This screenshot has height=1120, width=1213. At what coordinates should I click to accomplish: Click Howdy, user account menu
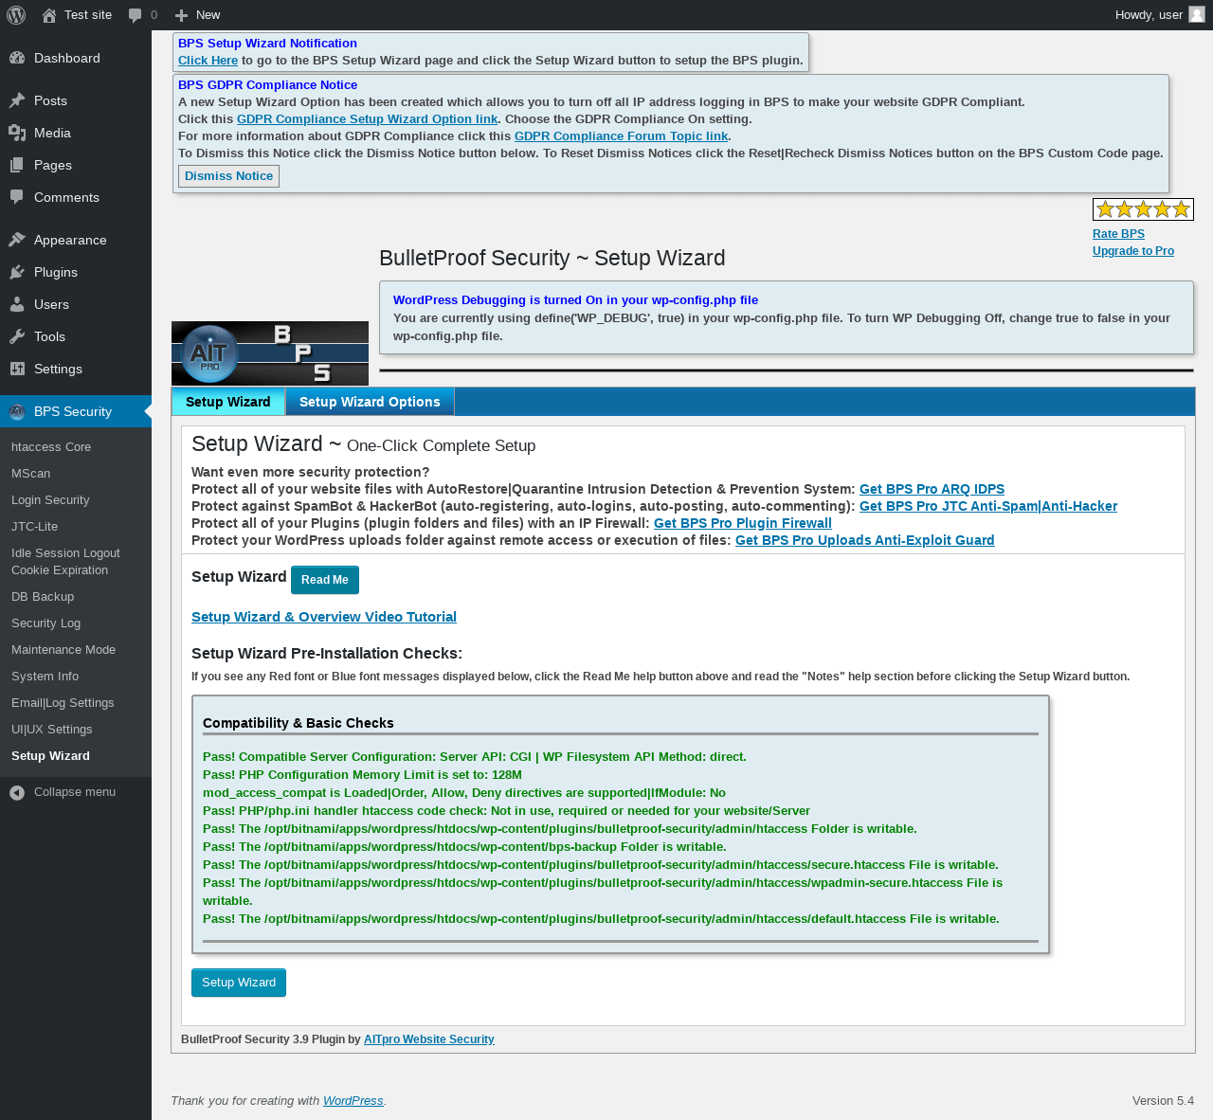tap(1160, 15)
